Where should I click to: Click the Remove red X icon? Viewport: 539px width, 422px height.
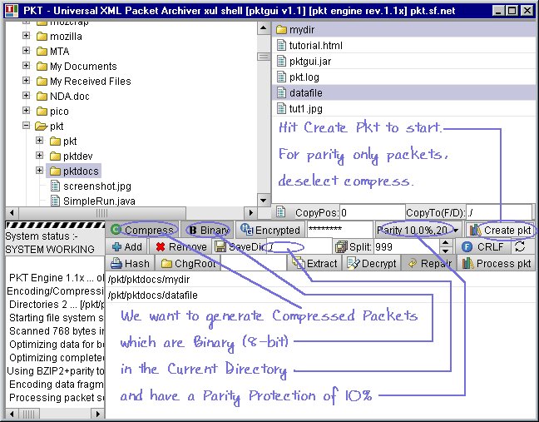161,246
